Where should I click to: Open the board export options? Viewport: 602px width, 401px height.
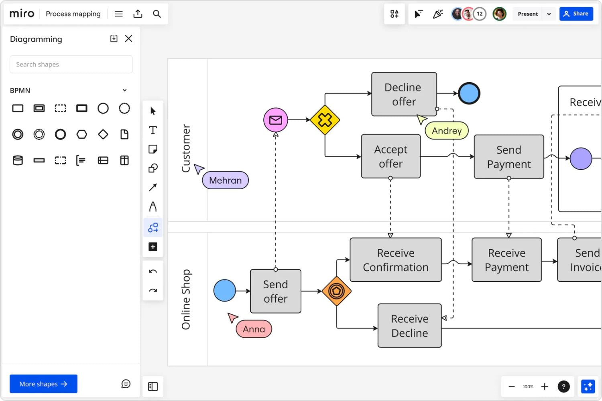138,13
